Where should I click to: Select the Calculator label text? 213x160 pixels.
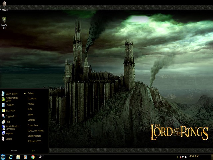coord(10,105)
